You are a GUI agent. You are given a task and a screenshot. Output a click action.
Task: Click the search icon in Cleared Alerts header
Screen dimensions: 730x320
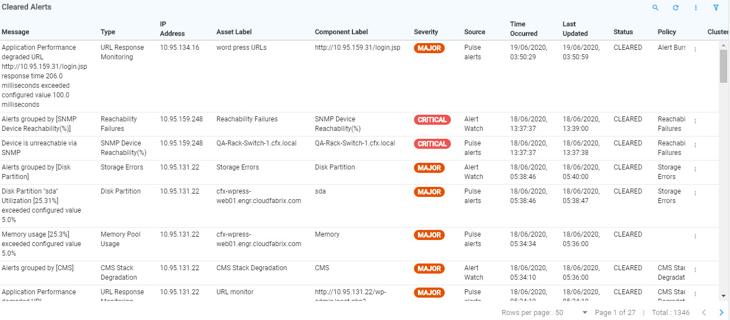tap(656, 8)
